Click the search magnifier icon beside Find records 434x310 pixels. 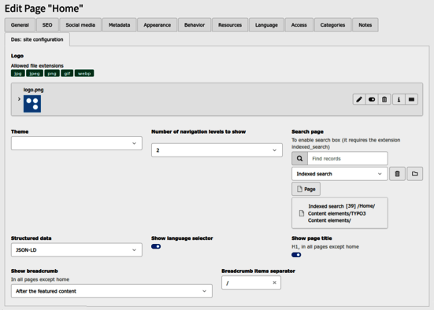299,158
